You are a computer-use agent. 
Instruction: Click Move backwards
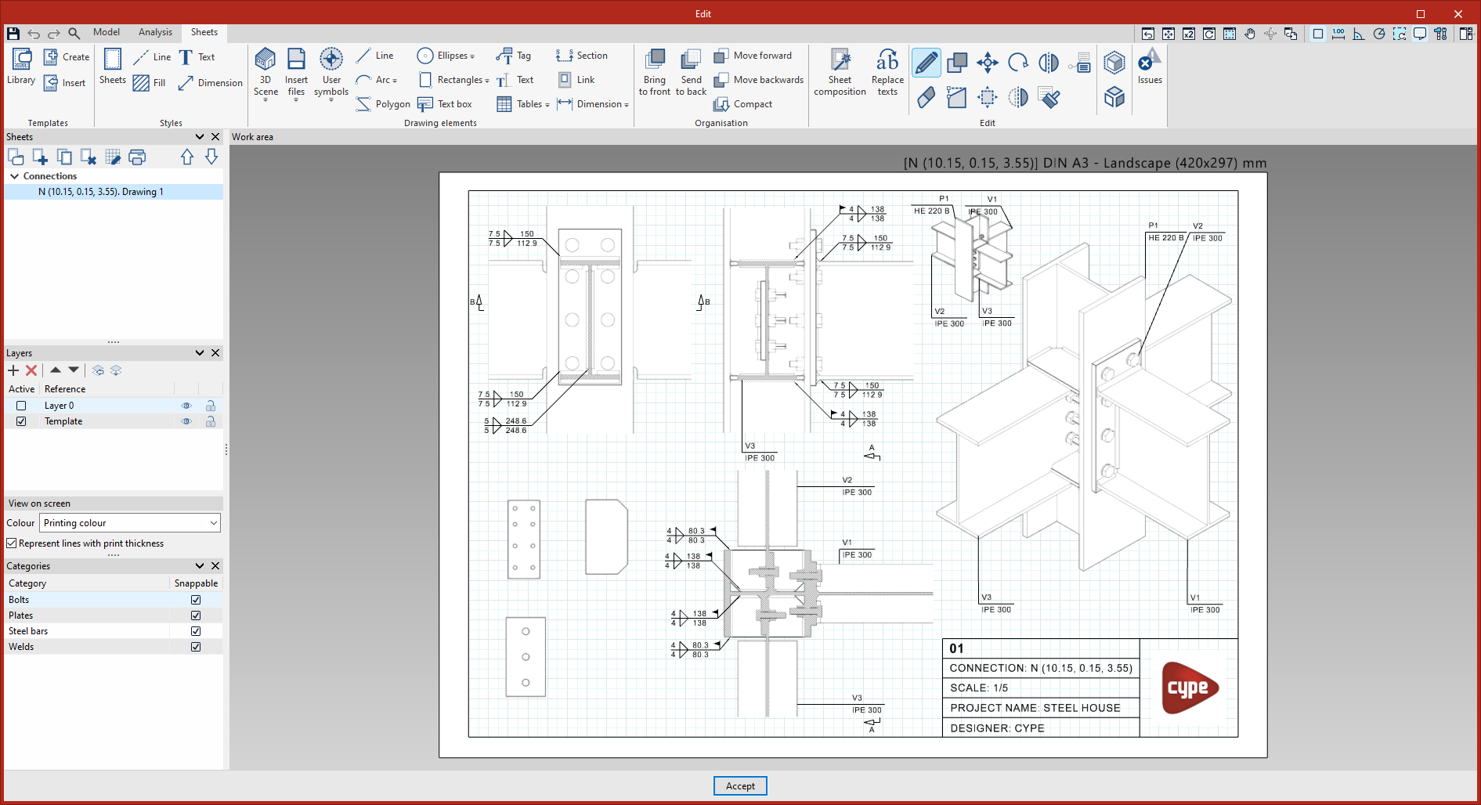click(x=759, y=80)
